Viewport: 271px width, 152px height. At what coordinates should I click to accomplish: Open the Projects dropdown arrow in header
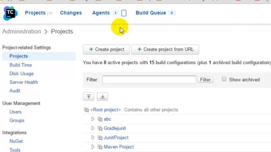[x=50, y=13]
